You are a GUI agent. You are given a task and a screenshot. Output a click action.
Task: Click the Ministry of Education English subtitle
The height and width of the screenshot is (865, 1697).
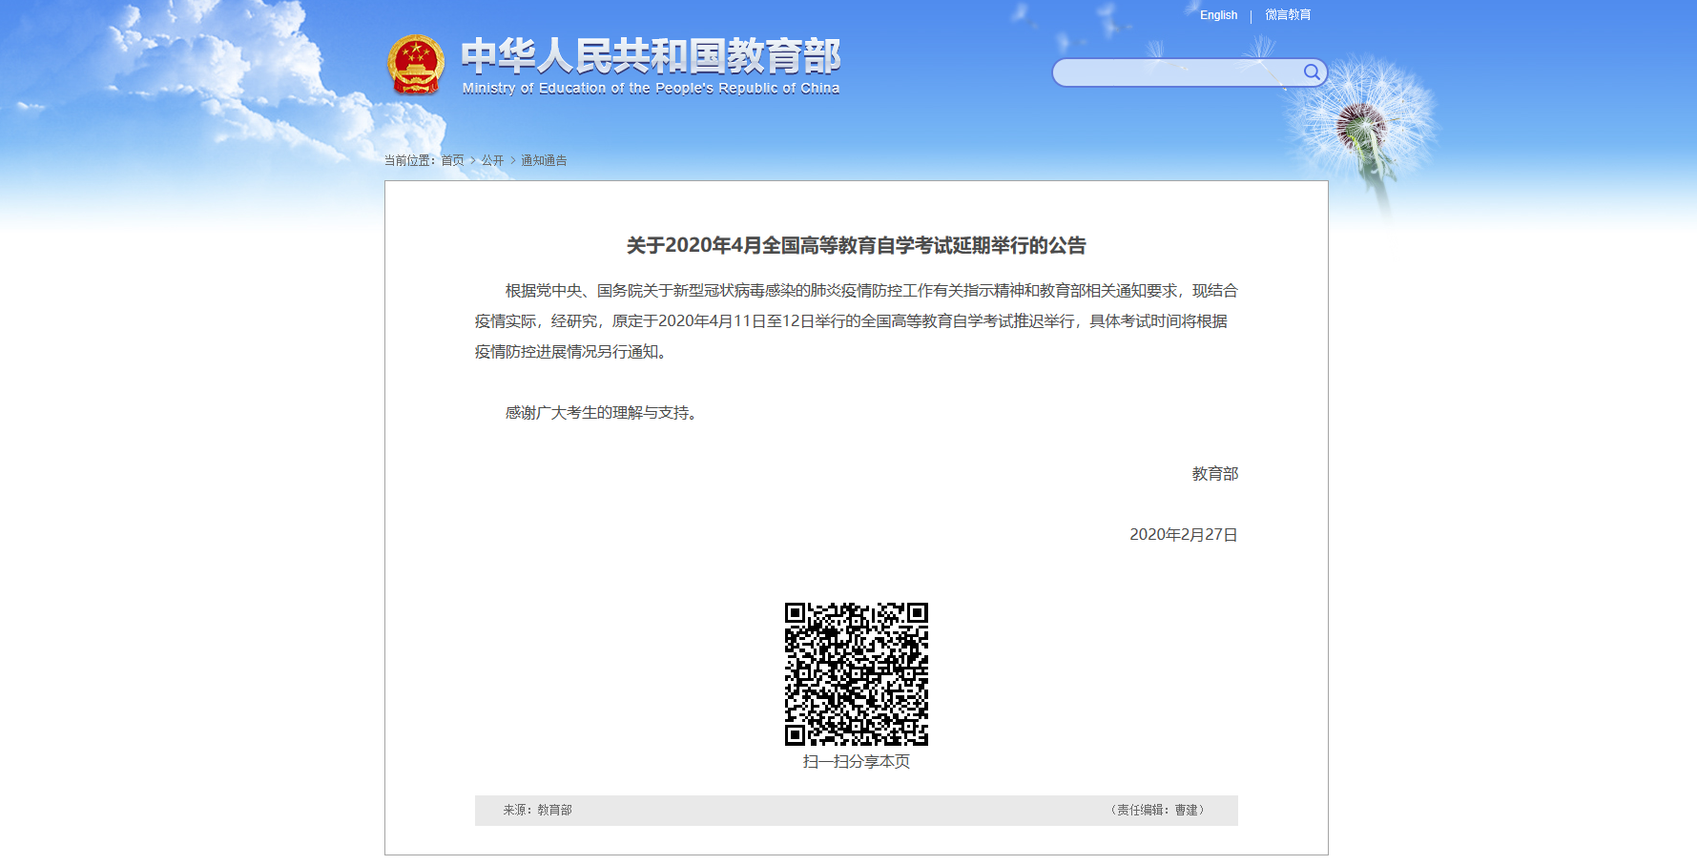point(651,89)
